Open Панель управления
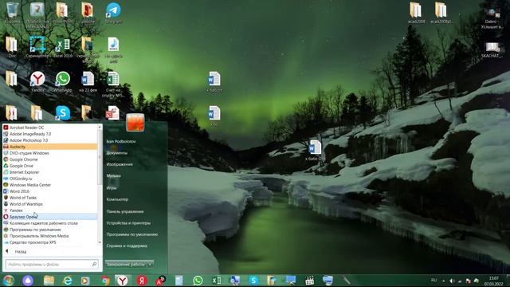The height and width of the screenshot is (287, 510). [x=125, y=211]
